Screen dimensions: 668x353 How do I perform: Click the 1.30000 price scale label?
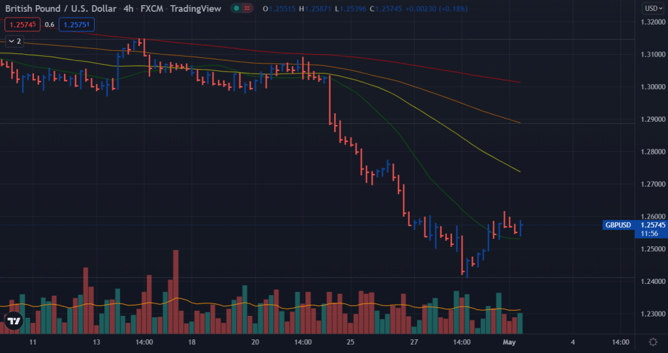coord(652,87)
